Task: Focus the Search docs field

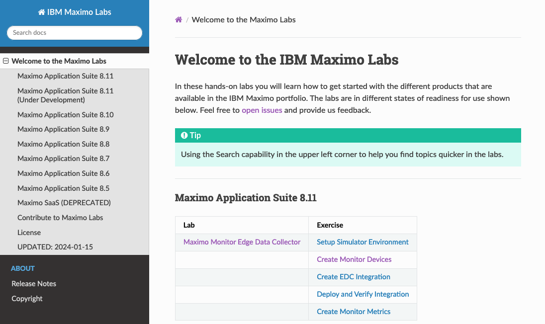Action: 75,33
